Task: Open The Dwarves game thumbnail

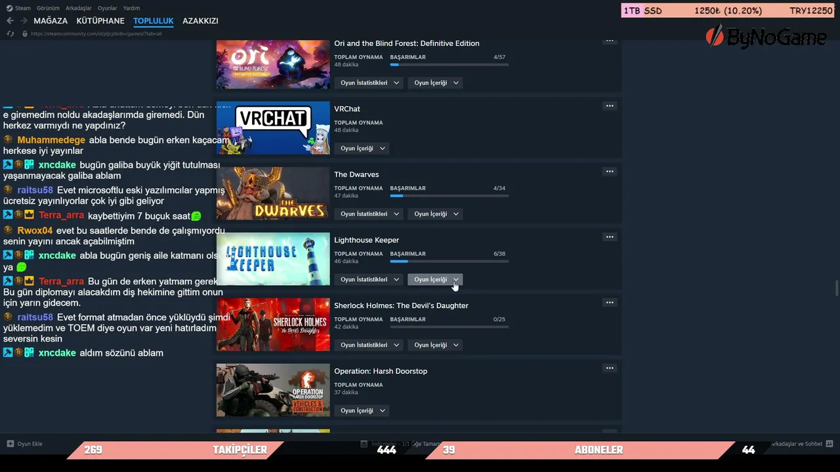Action: pyautogui.click(x=273, y=193)
